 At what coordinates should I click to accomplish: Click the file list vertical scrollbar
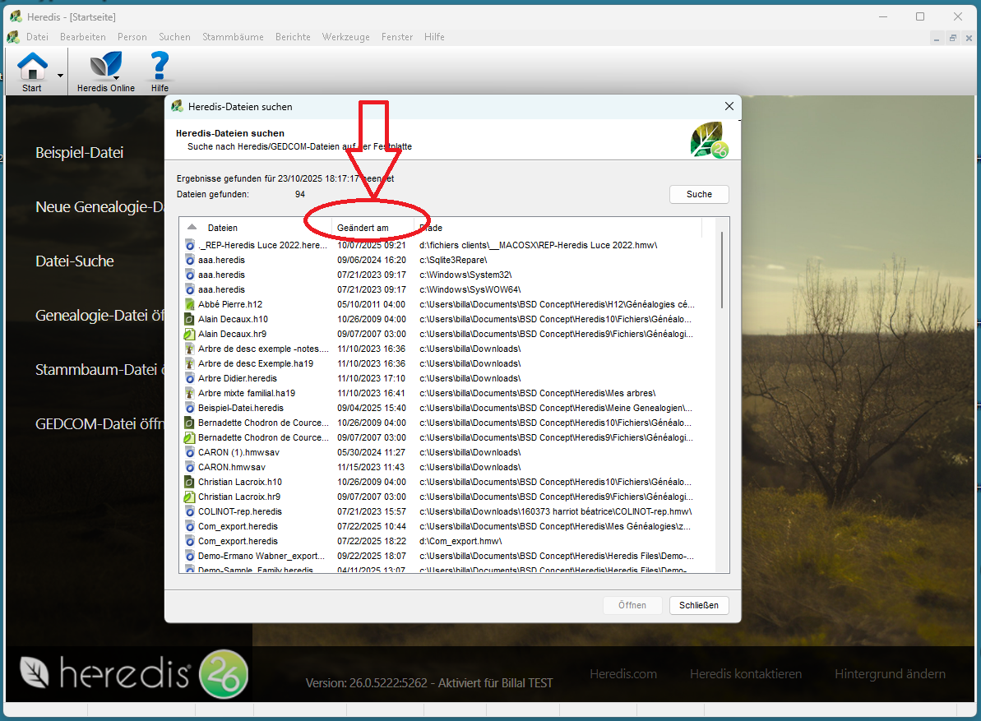pos(722,270)
